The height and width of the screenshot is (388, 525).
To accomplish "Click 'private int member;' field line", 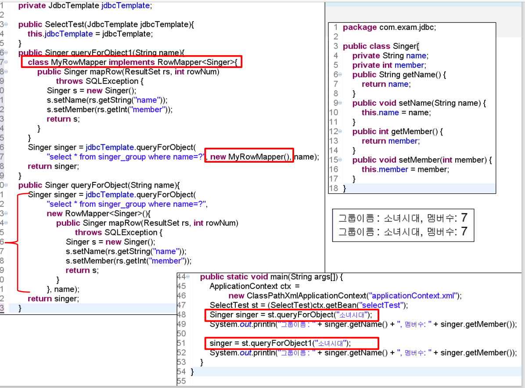I will [x=389, y=65].
